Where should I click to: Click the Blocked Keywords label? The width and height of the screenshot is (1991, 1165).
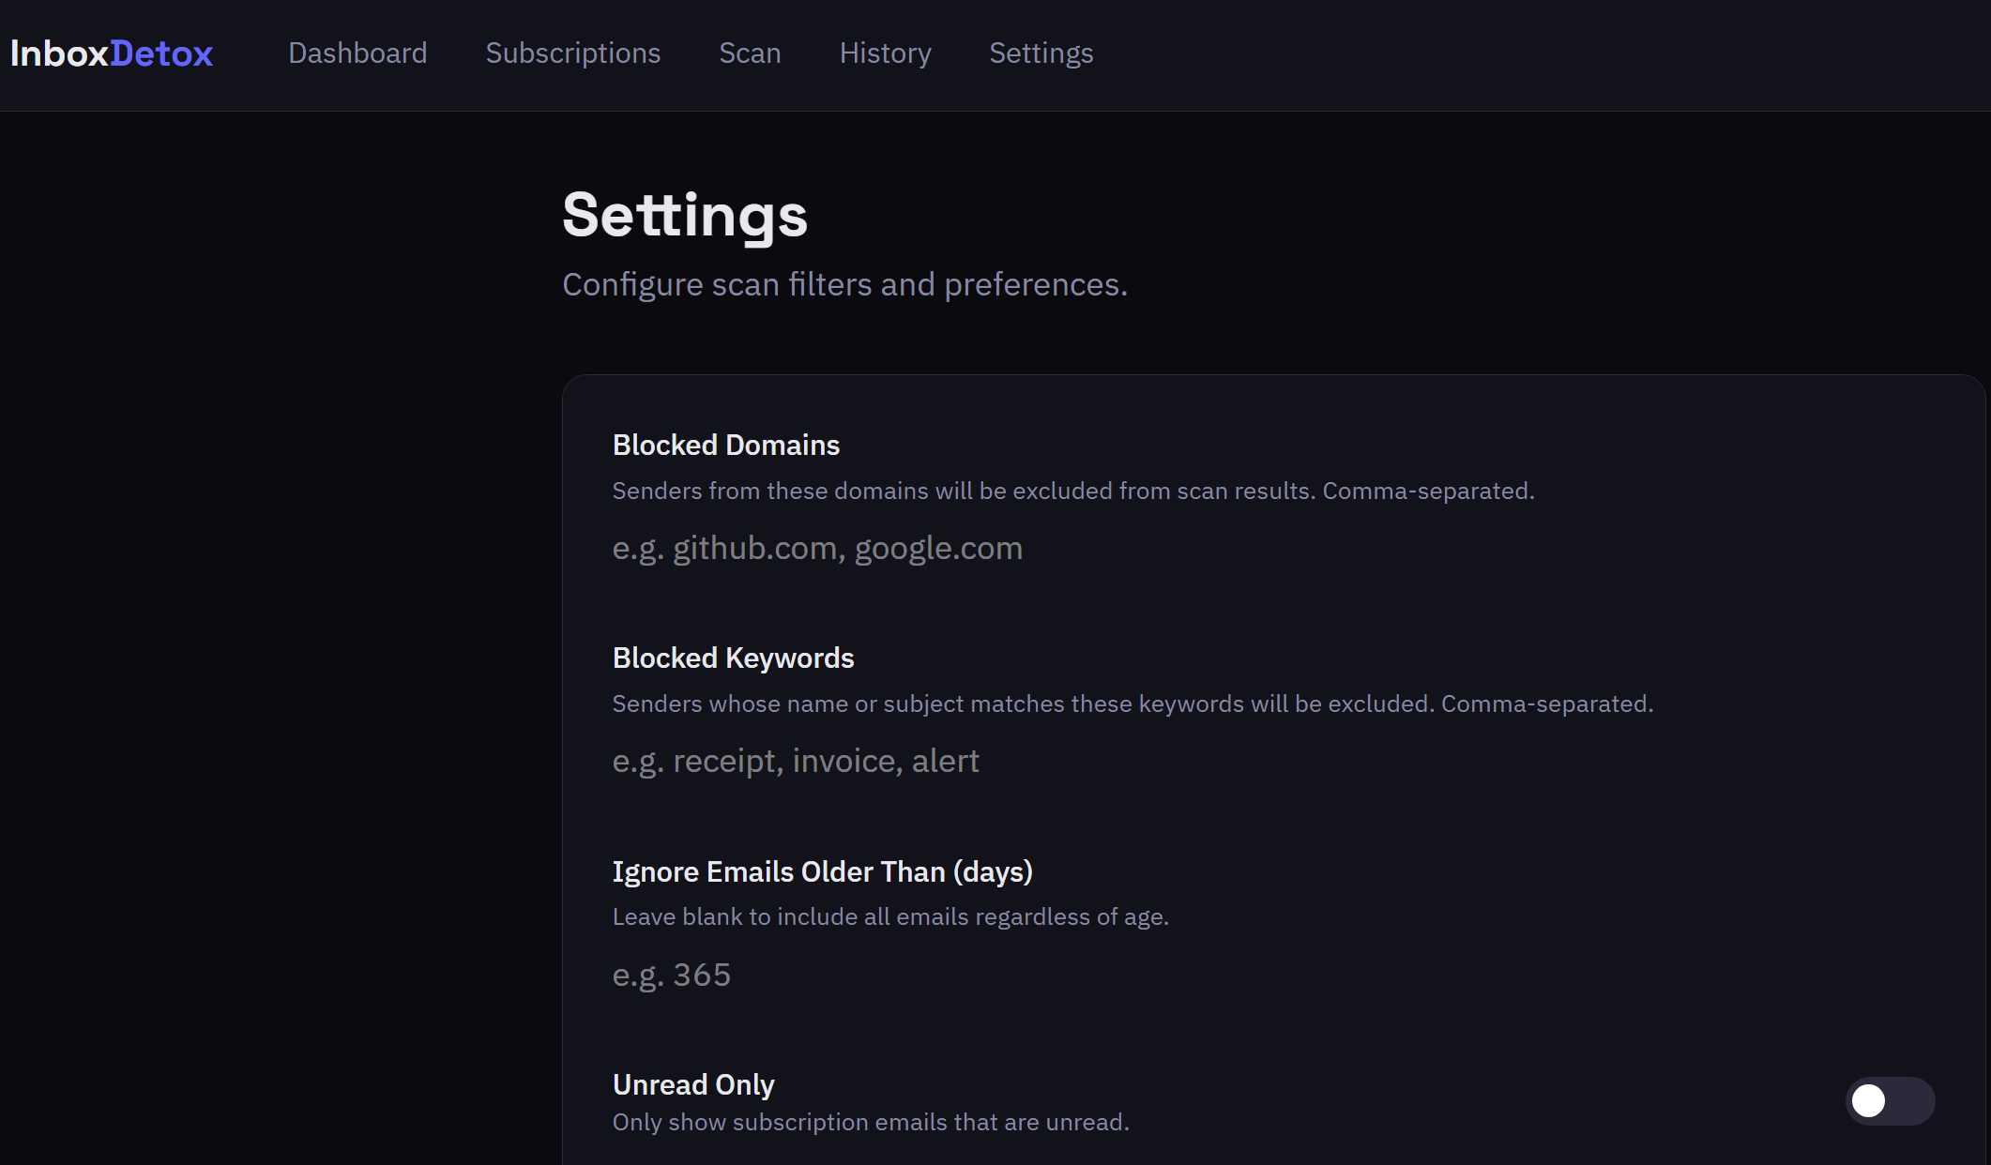(x=733, y=658)
